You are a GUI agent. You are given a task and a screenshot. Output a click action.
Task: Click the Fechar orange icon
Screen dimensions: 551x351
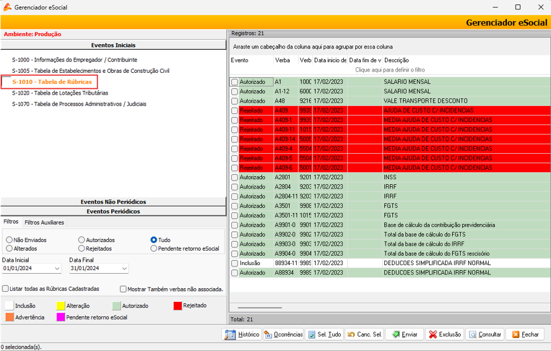click(x=516, y=334)
